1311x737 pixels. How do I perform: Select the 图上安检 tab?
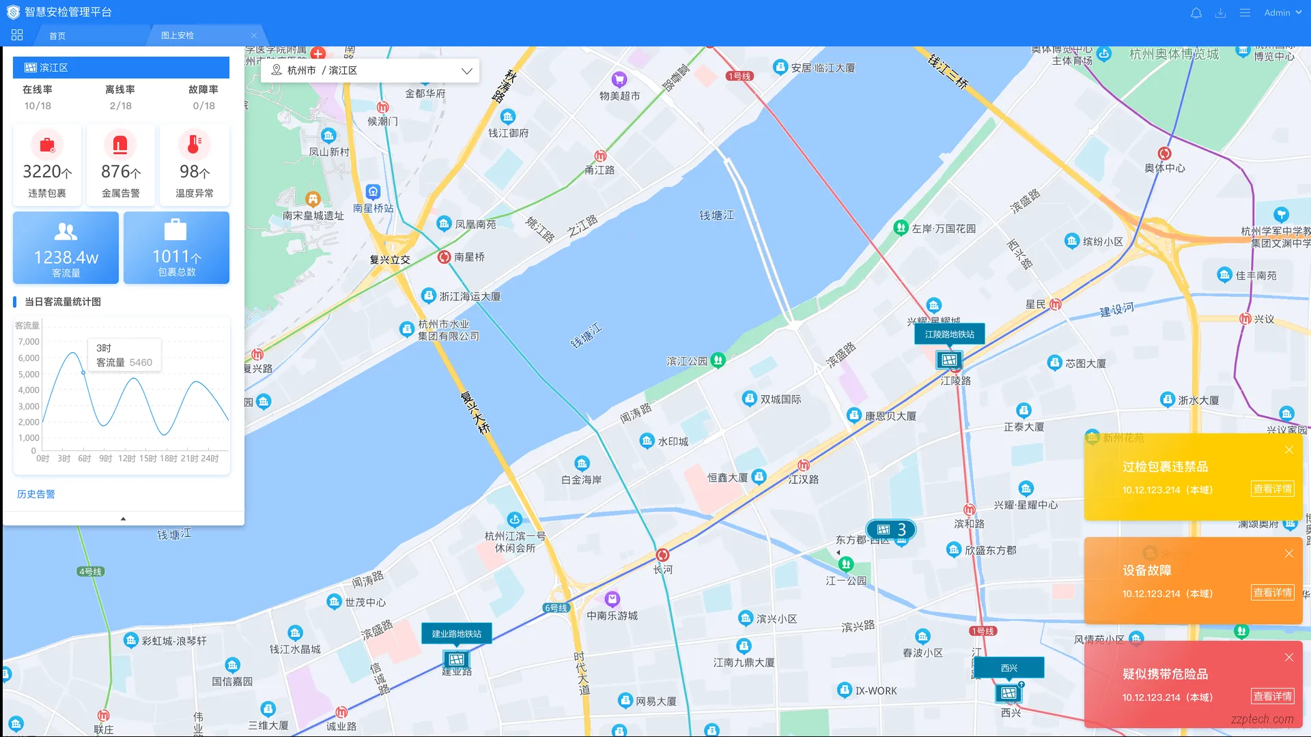click(x=177, y=35)
